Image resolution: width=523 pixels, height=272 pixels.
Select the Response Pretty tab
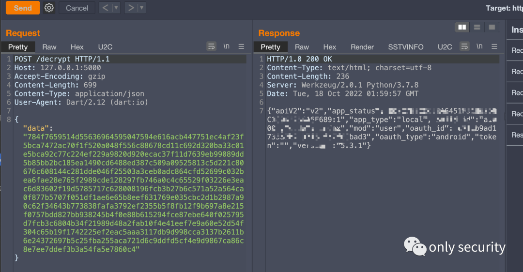point(271,47)
